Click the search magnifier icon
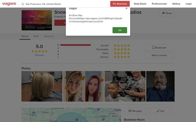Screen dimensions: 196x122 (23, 4)
